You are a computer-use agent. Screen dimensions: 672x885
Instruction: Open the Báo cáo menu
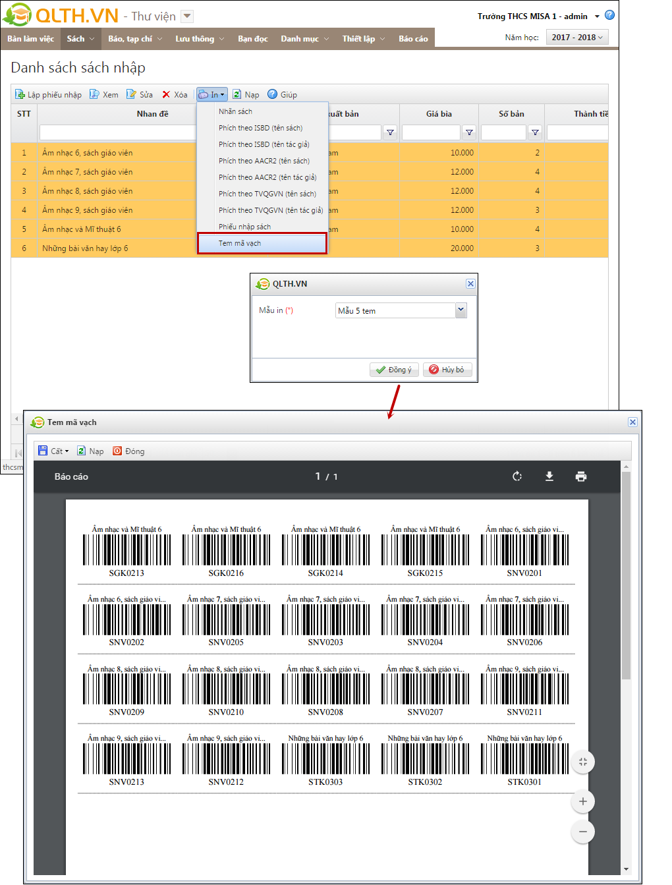[x=413, y=38]
